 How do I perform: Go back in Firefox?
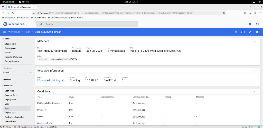point(3,13)
